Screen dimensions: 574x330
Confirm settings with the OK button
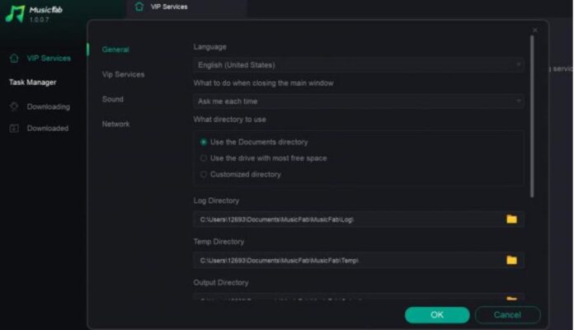(437, 314)
